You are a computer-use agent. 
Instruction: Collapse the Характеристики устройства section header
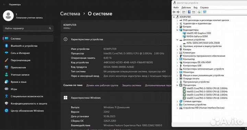click(116, 39)
